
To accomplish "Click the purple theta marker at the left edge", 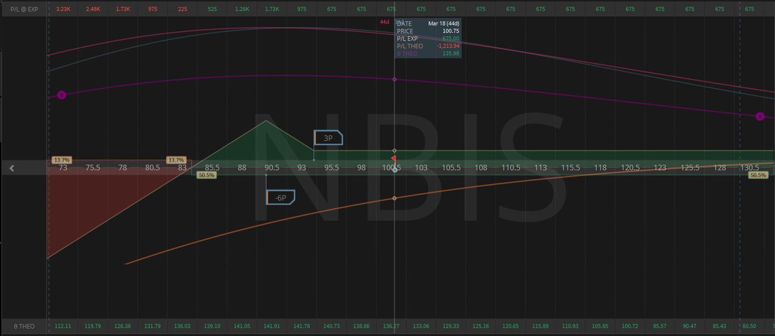I will pos(61,95).
